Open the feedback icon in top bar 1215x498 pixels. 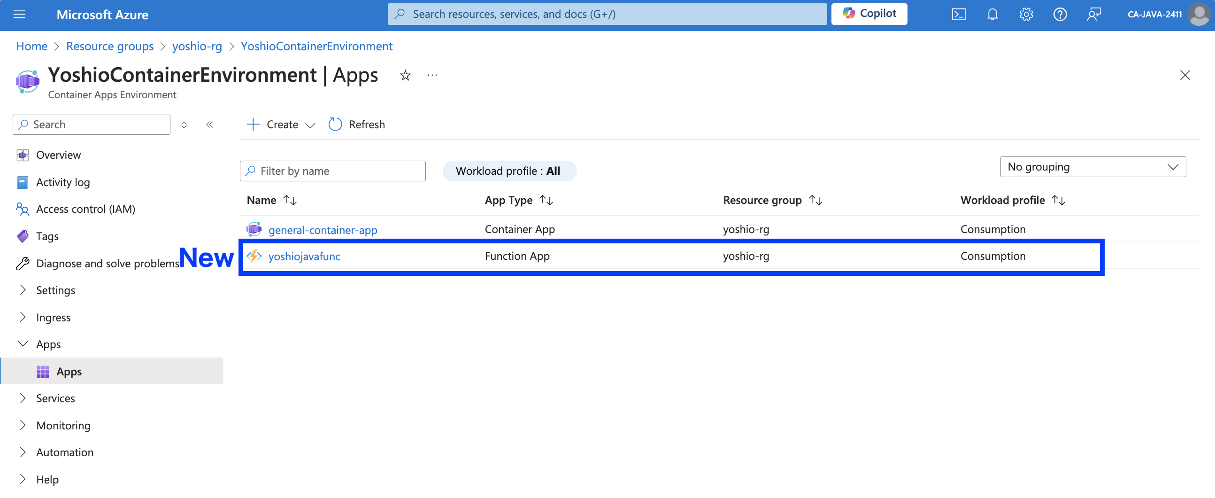click(1094, 15)
